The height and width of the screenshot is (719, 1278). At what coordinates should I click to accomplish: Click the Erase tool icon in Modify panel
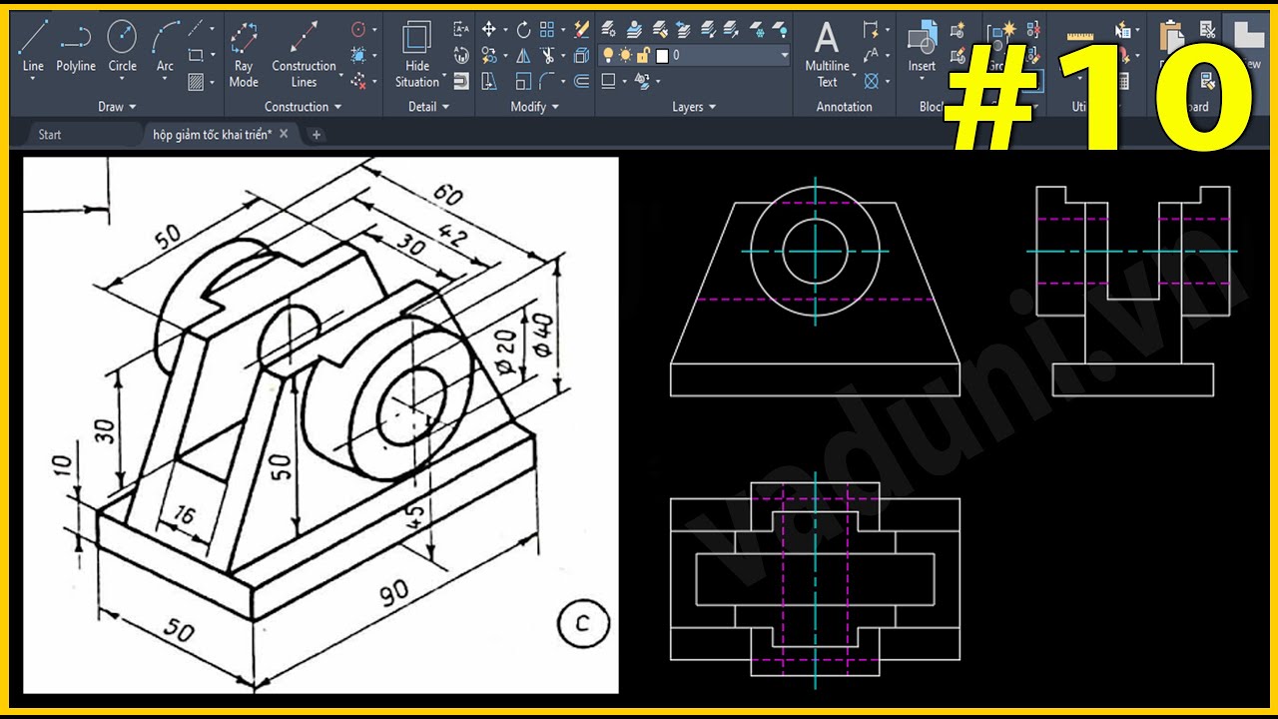pos(582,29)
